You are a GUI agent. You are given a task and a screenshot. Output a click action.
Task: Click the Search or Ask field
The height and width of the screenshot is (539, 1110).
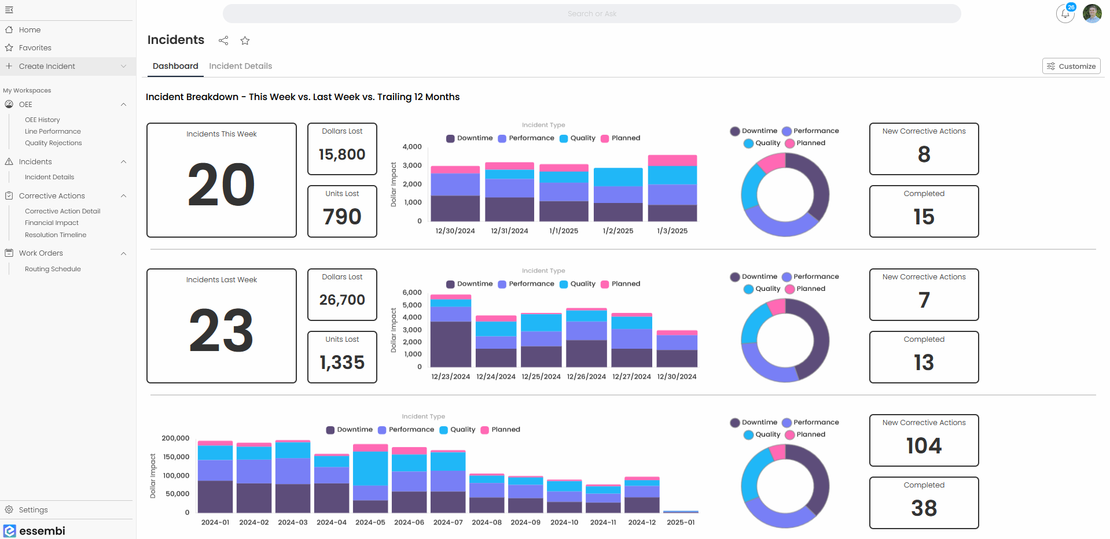591,14
